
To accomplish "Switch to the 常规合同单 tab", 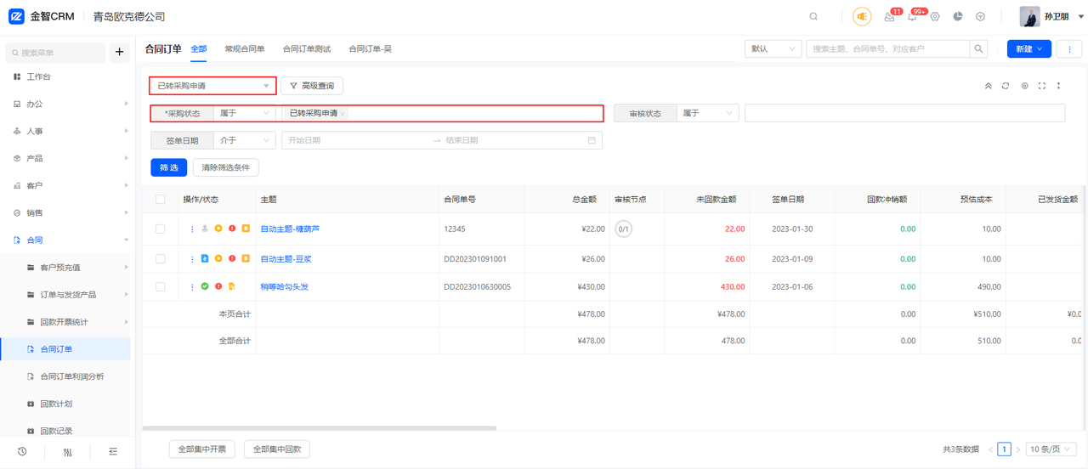I will tap(245, 49).
